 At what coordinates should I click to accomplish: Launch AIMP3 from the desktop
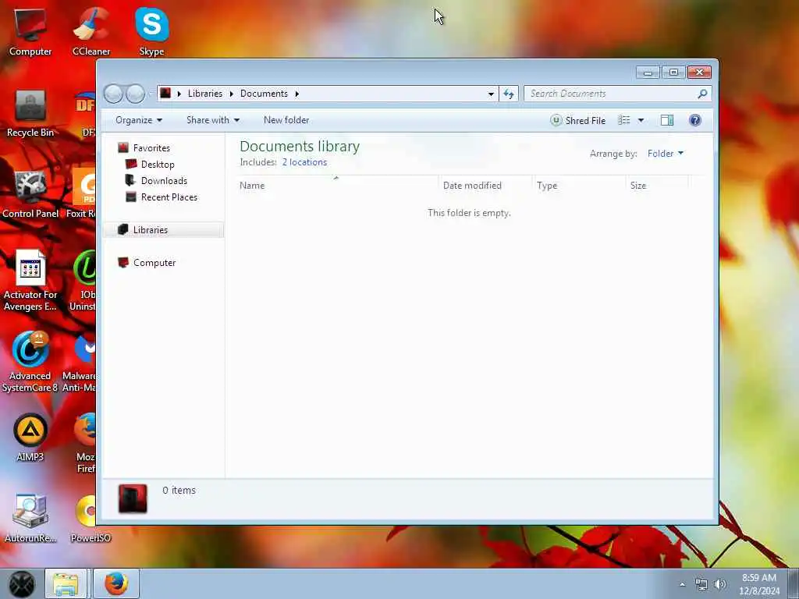(30, 438)
